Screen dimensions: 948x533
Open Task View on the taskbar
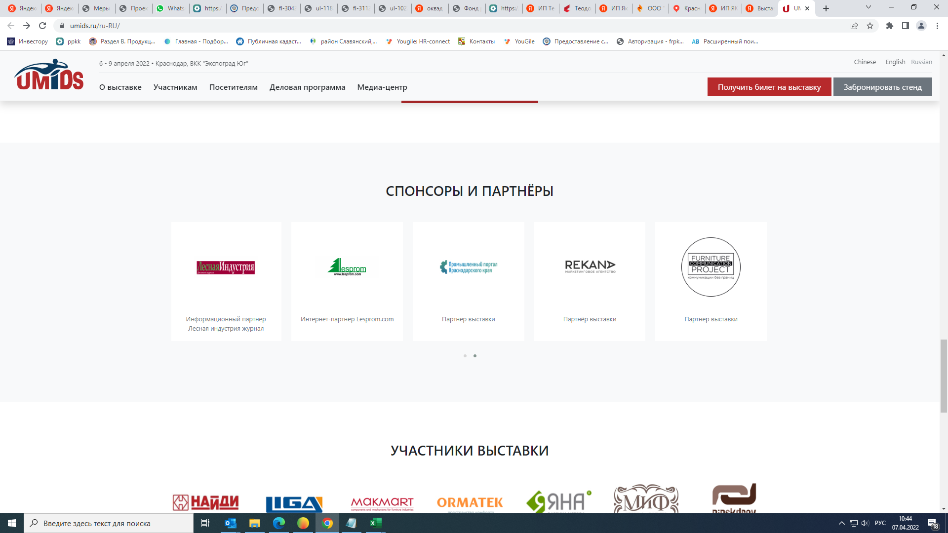205,523
